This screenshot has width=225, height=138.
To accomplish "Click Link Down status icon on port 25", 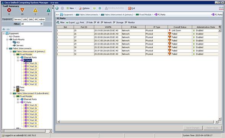I will pos(170,30).
